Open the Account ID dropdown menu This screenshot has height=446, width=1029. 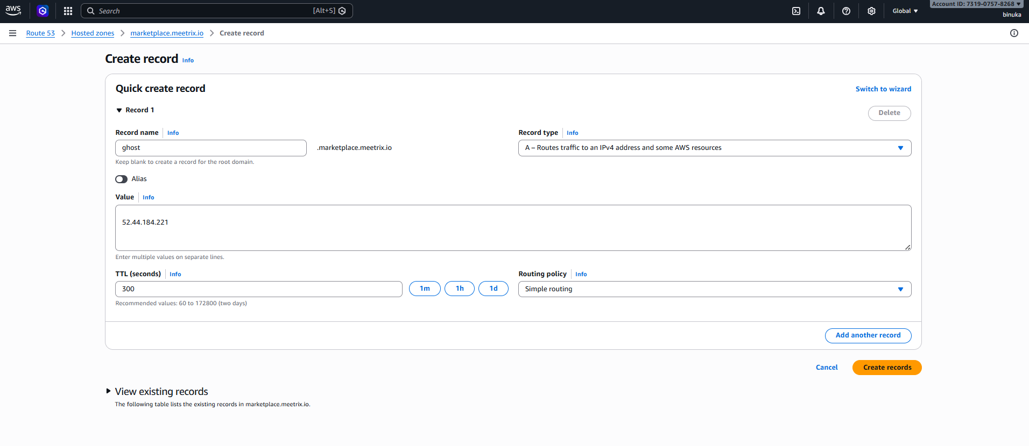976,4
